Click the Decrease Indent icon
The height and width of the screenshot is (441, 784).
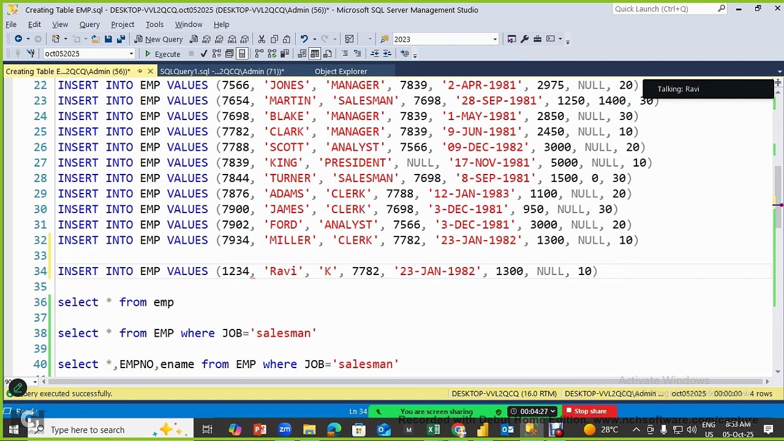[375, 53]
